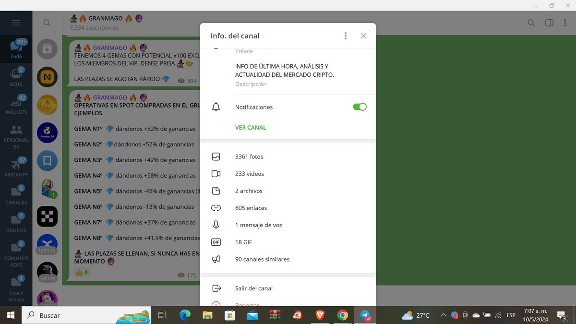Open the chat with warning-triangle avatar
576x324 pixels.
coord(47,105)
